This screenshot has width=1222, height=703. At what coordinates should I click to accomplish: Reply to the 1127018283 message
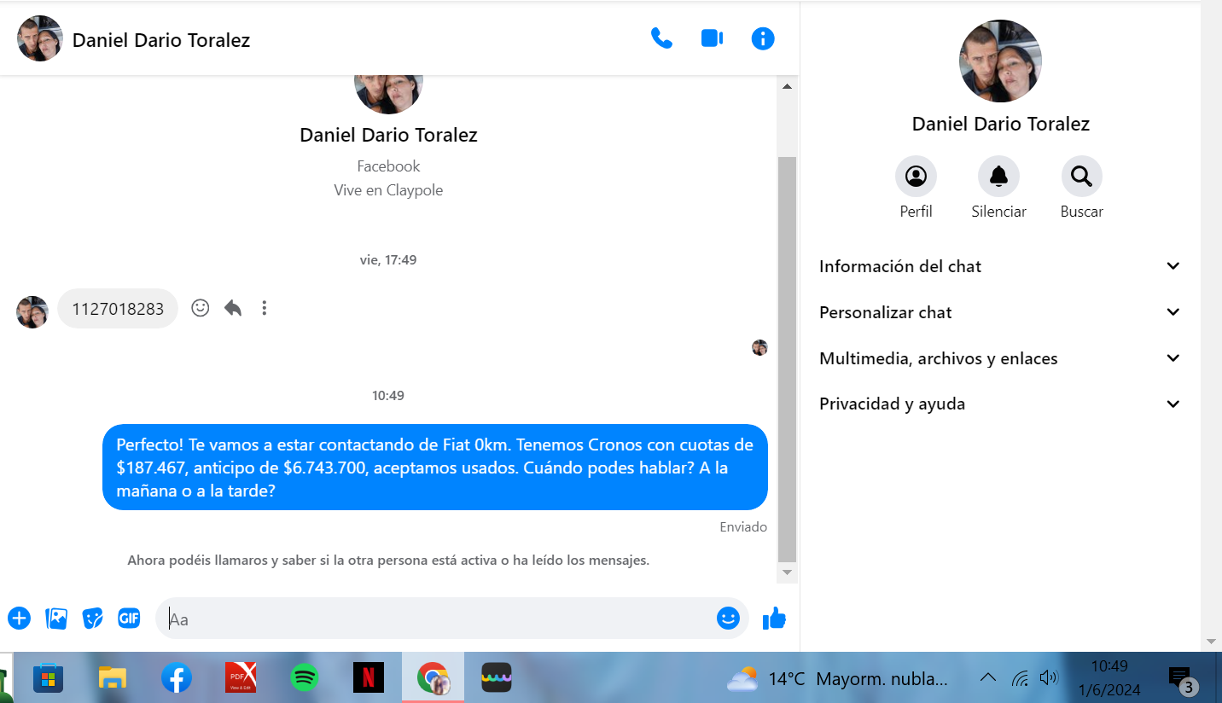(x=233, y=308)
